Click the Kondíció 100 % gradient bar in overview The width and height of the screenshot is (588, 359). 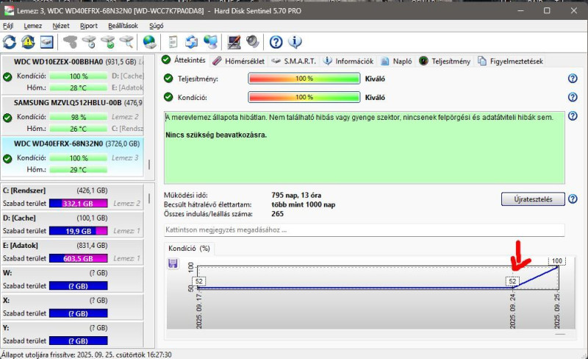pyautogui.click(x=304, y=97)
